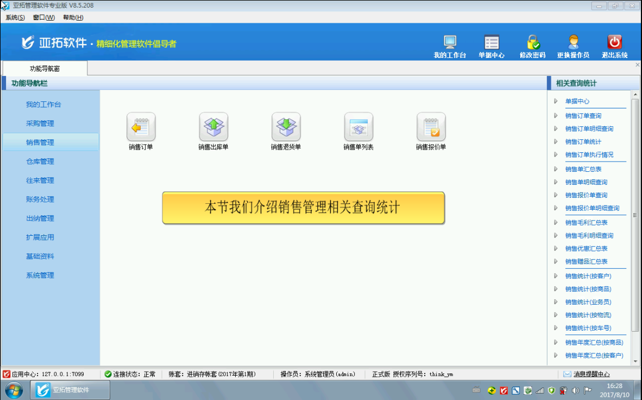The image size is (642, 400).
Task: Open the 系统(S) menu
Action: coord(15,17)
